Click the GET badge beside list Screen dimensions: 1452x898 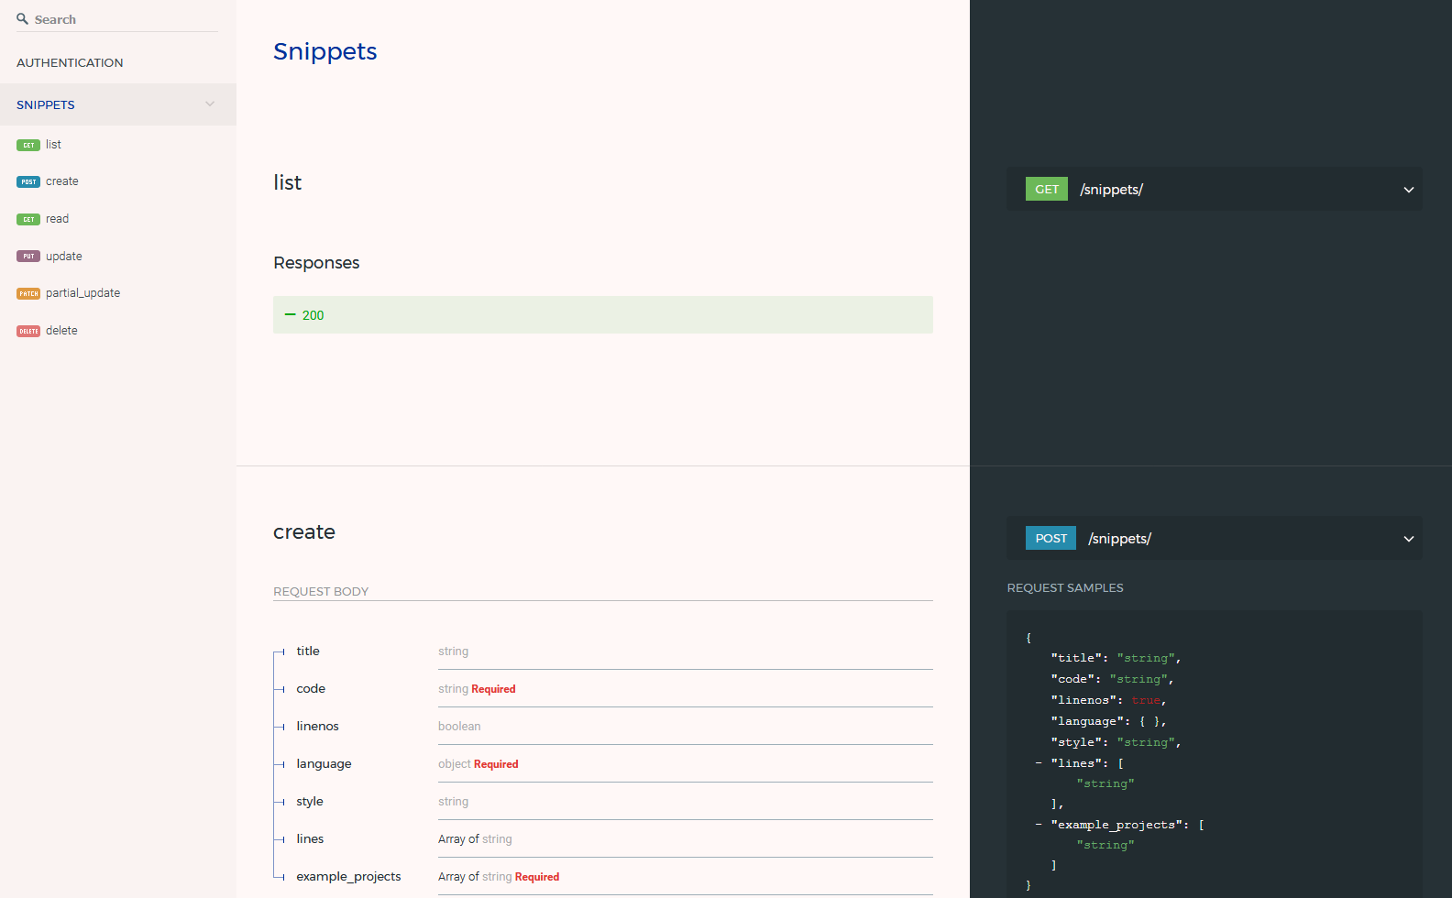[x=28, y=145]
